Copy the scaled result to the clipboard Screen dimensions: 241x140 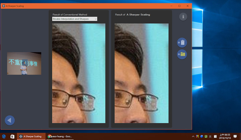(x=182, y=43)
